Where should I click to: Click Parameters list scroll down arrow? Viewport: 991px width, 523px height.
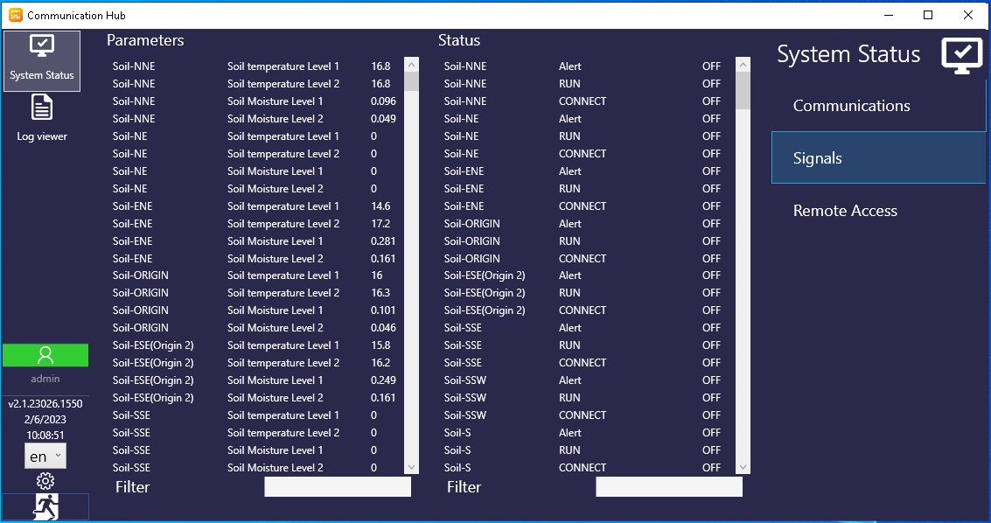(411, 468)
